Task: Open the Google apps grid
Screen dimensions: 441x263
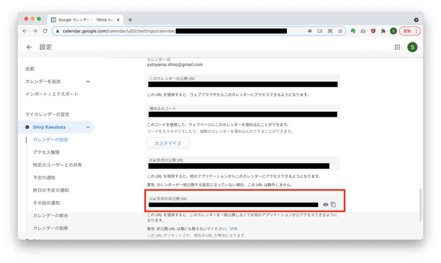Action: click(397, 47)
